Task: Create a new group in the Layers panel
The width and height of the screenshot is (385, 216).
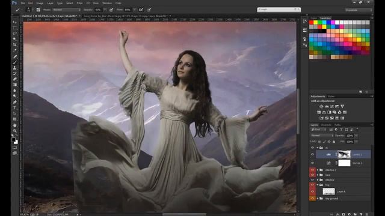Action: 355,214
